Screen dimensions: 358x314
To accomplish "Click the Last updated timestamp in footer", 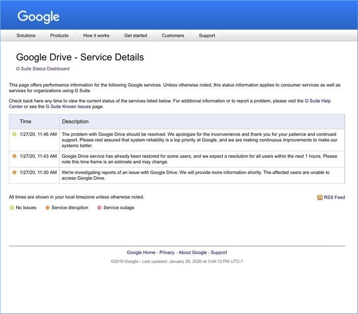I will [192, 261].
